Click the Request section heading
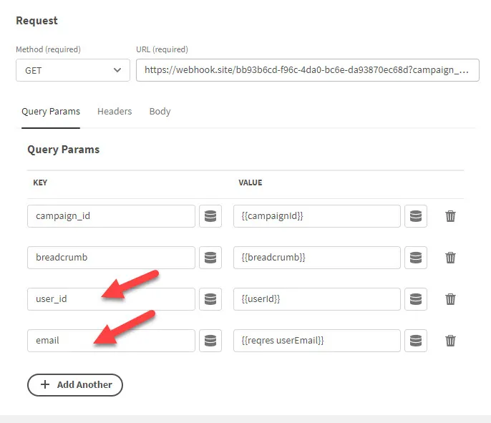The width and height of the screenshot is (491, 423). tap(37, 21)
